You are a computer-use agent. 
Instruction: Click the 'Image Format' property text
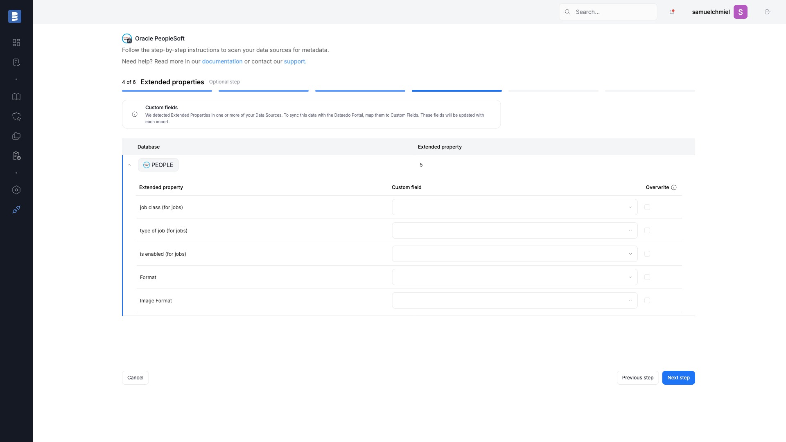coord(156,301)
